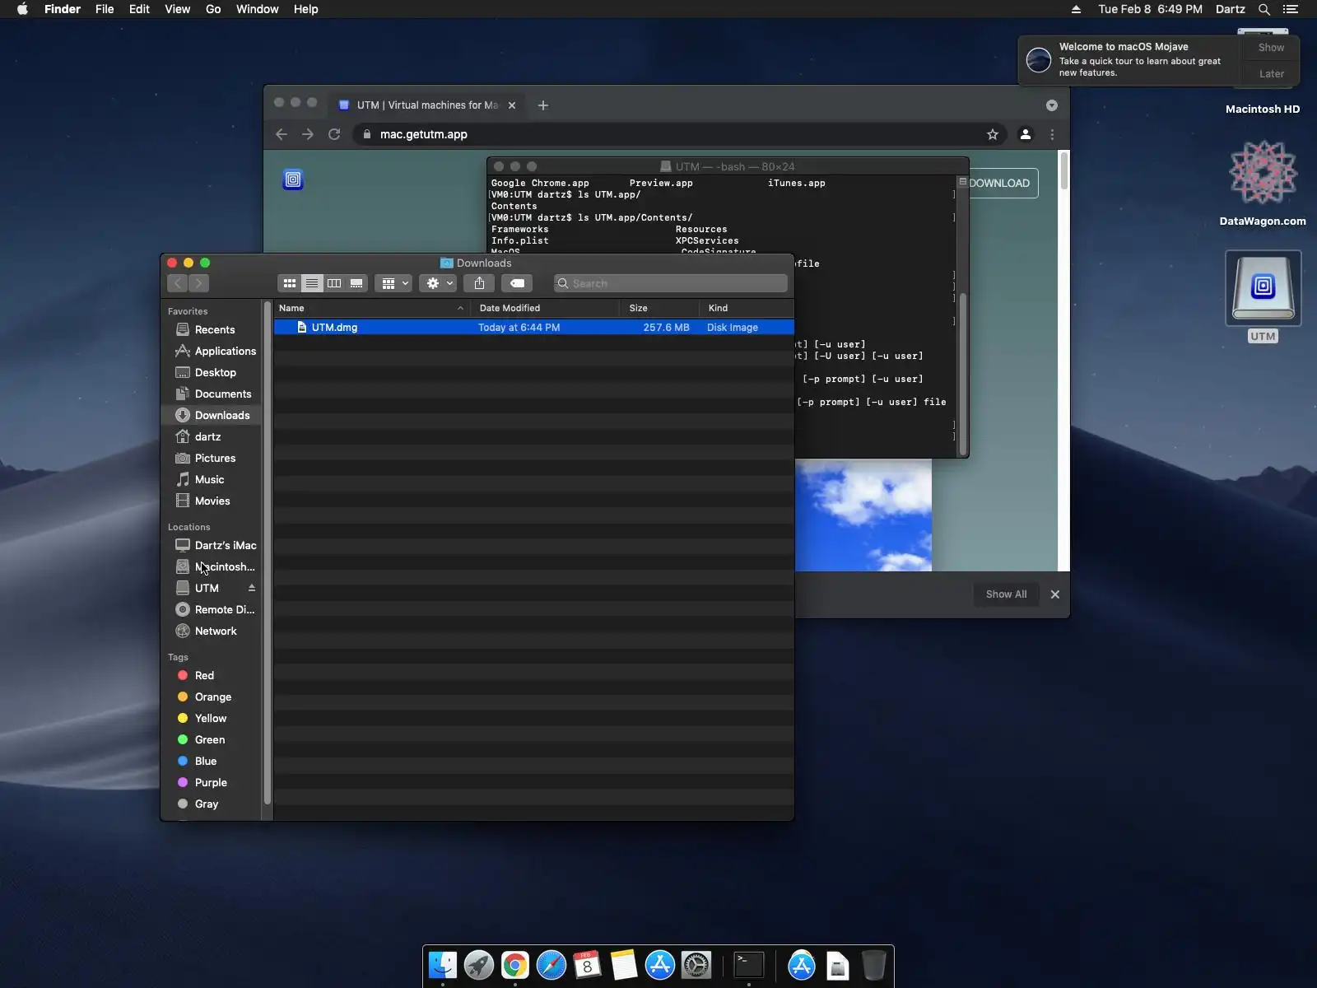Filter by Yellow tag
The height and width of the screenshot is (988, 1317).
coord(212,718)
